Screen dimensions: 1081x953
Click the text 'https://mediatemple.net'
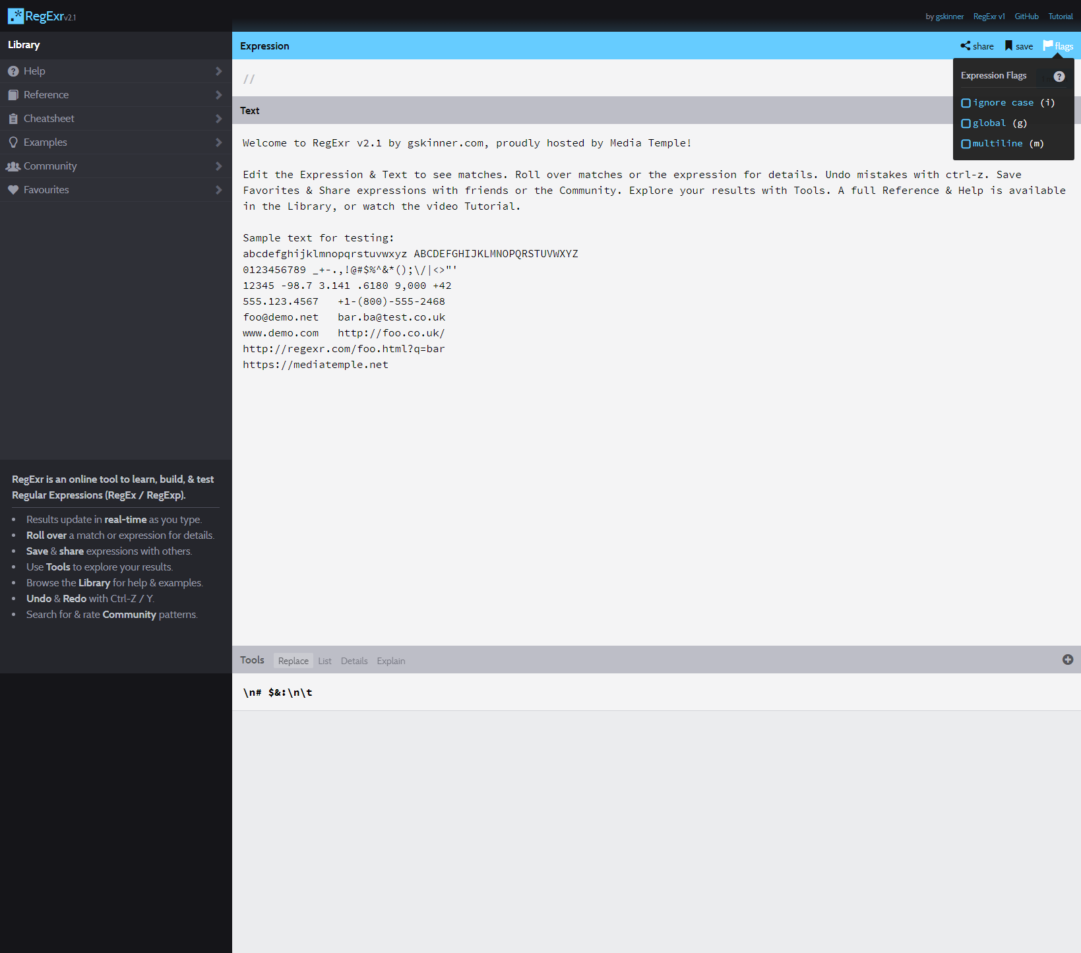pos(315,365)
